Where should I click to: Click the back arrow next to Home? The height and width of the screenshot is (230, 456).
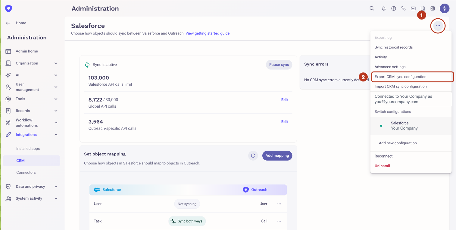click(x=8, y=23)
